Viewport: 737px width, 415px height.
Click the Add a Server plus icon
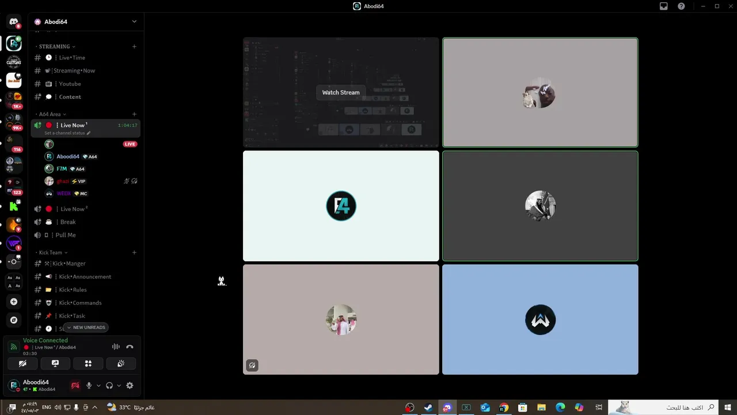14,301
